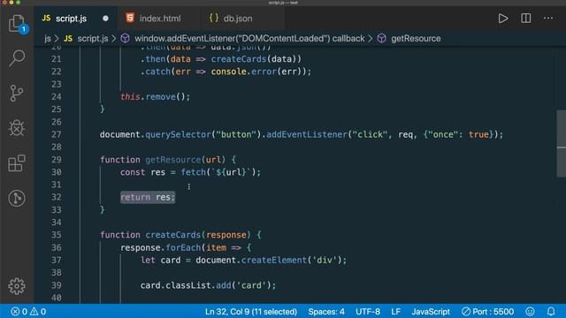The image size is (566, 318).
Task: Click line number 27 in gutter
Action: tap(57, 134)
